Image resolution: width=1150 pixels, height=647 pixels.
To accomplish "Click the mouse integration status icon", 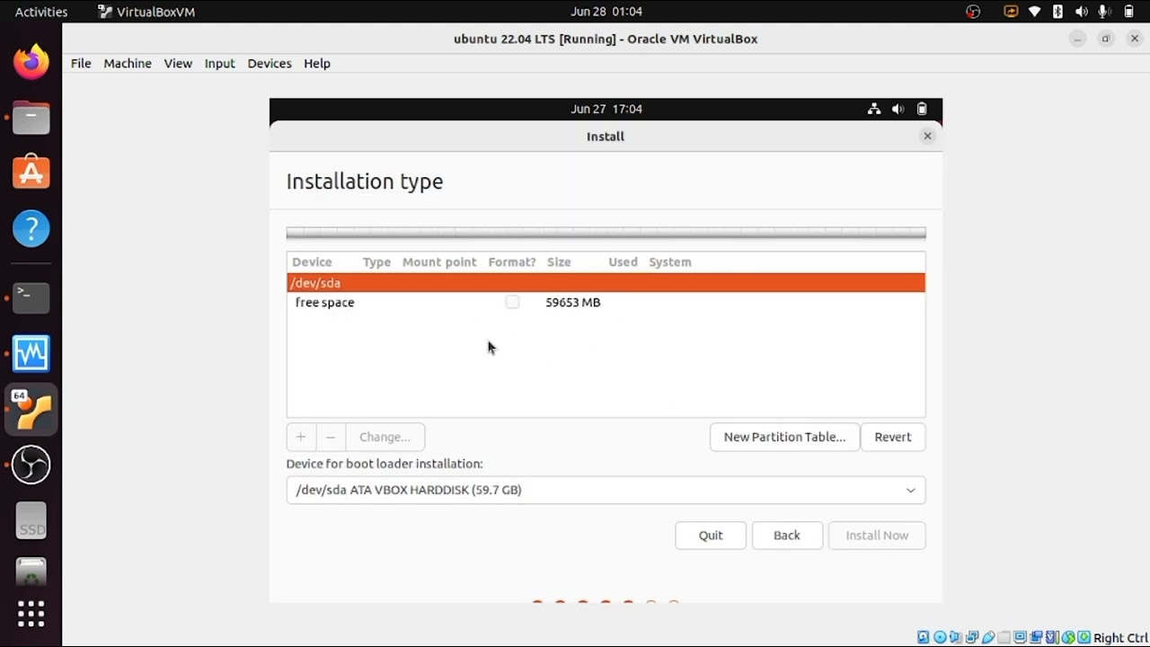I will pos(1069,638).
